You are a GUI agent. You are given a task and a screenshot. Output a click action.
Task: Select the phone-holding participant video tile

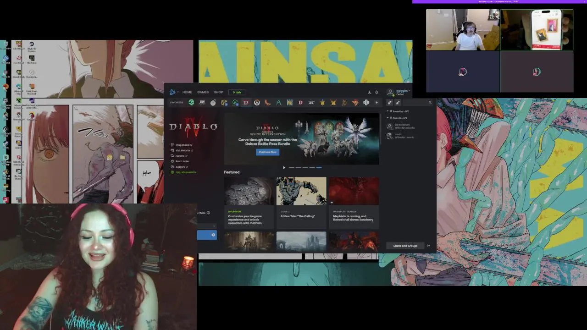(x=537, y=30)
